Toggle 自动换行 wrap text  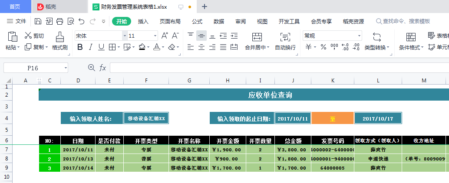click(x=285, y=41)
